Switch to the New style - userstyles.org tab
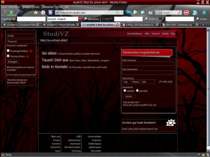Image resolution: width=210 pixels, height=157 pixels. point(180,25)
